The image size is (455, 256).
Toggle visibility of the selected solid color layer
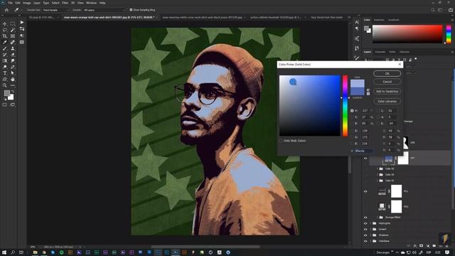(x=365, y=158)
